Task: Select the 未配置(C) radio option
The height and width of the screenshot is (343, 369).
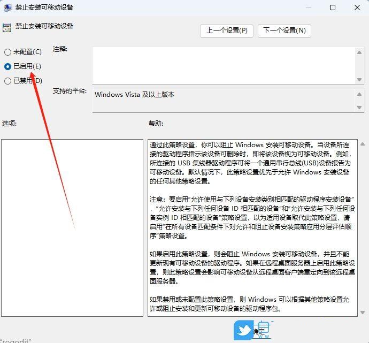Action: [x=7, y=52]
